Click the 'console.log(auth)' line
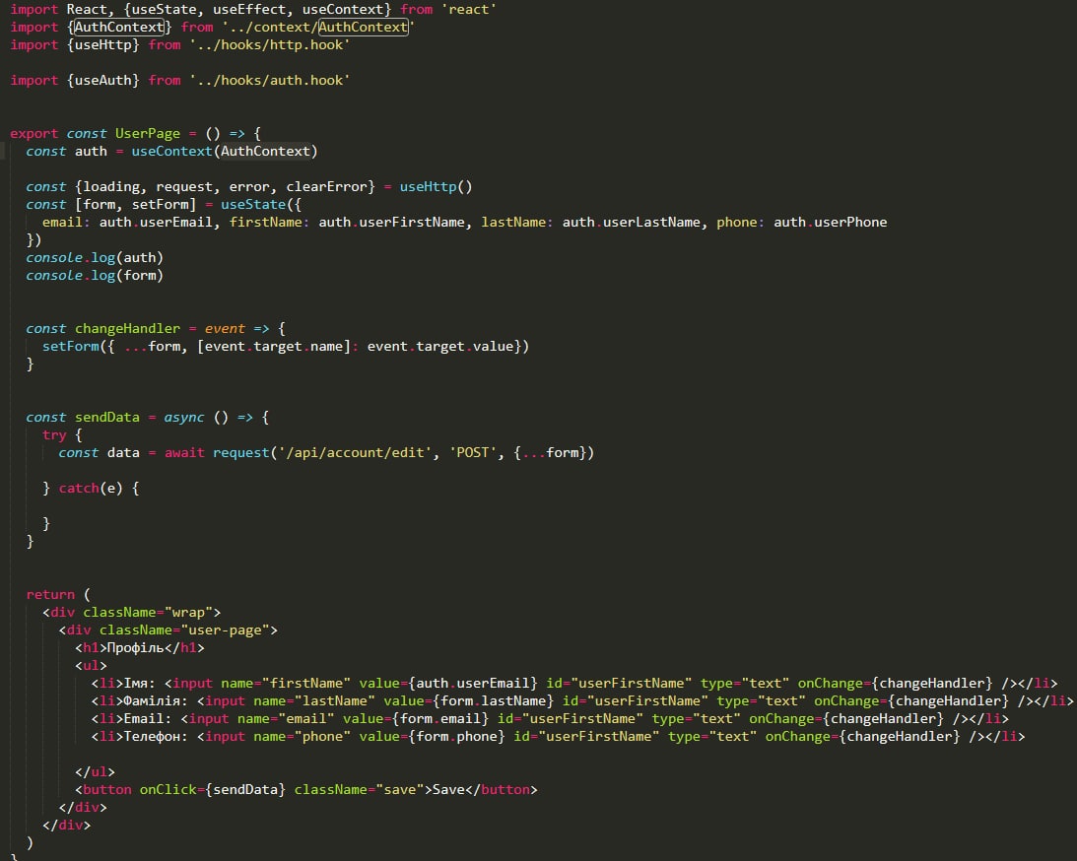 (95, 258)
